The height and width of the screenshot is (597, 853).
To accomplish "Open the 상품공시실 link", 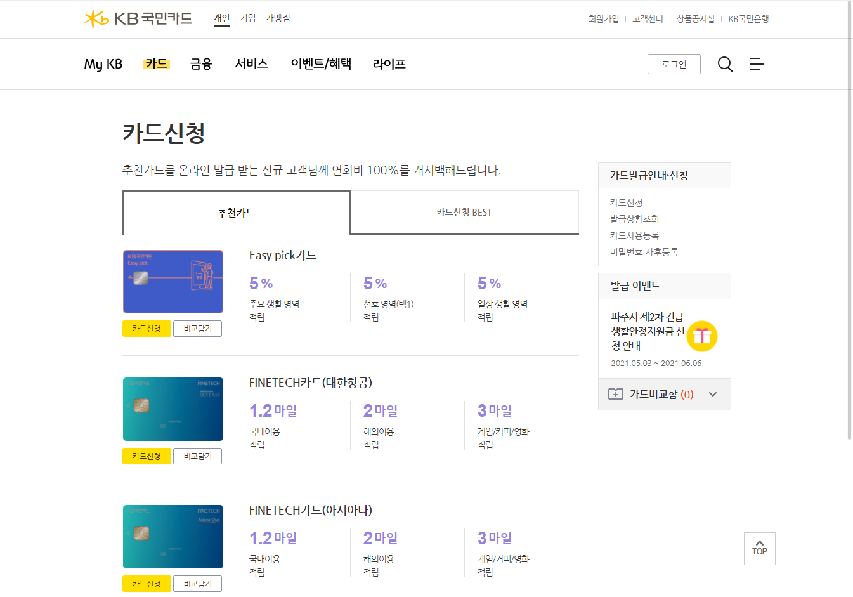I will click(696, 19).
